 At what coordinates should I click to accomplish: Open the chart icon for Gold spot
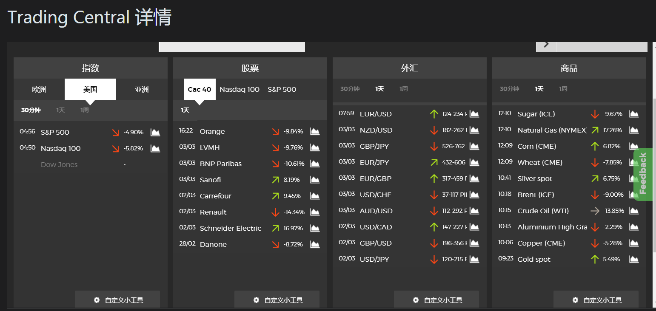pos(634,259)
